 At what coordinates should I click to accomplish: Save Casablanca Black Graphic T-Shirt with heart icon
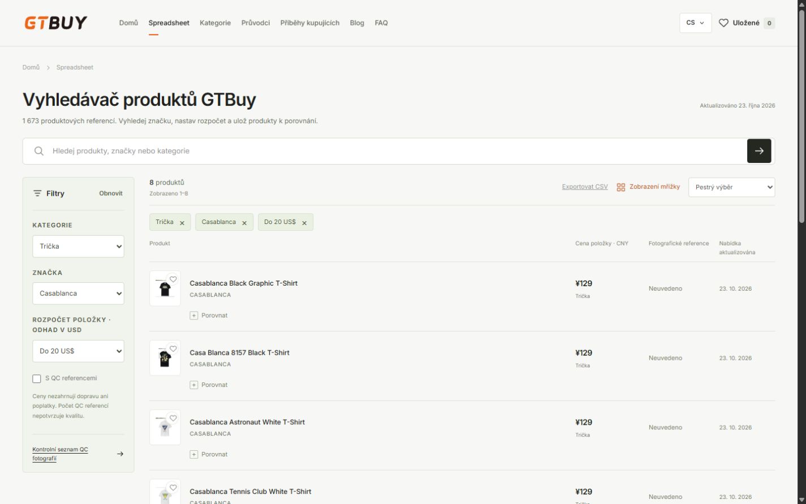173,279
